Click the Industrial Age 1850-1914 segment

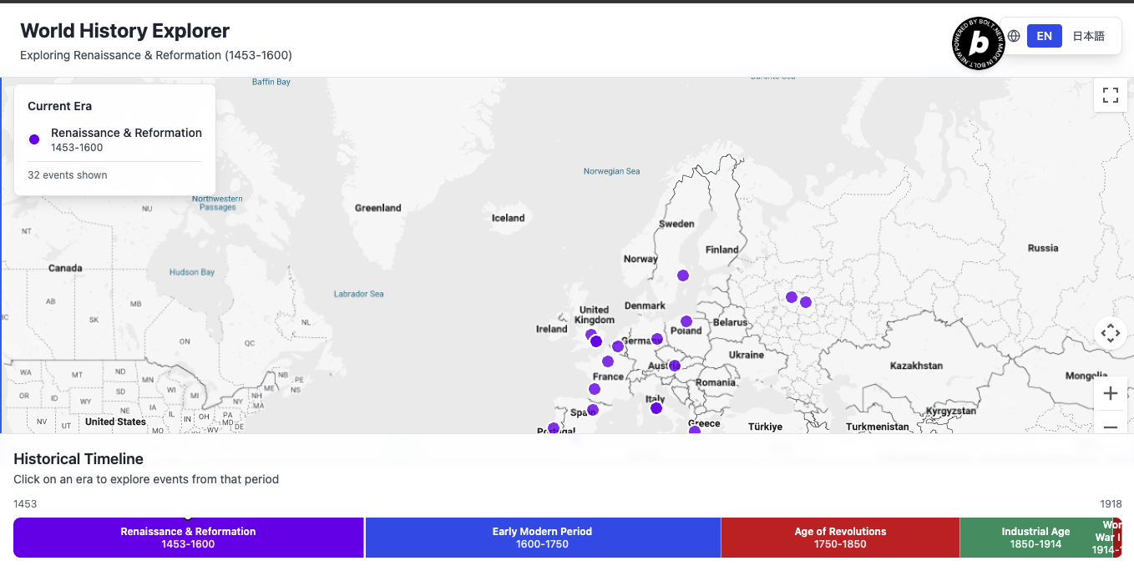tap(1036, 537)
